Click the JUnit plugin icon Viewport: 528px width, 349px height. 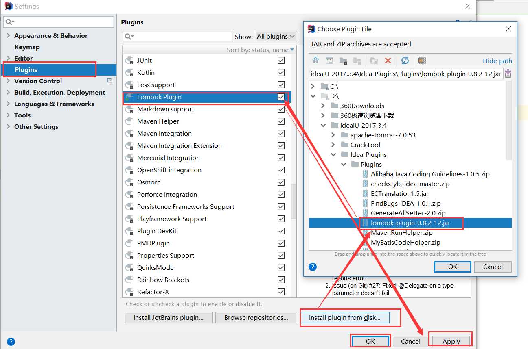click(x=129, y=61)
